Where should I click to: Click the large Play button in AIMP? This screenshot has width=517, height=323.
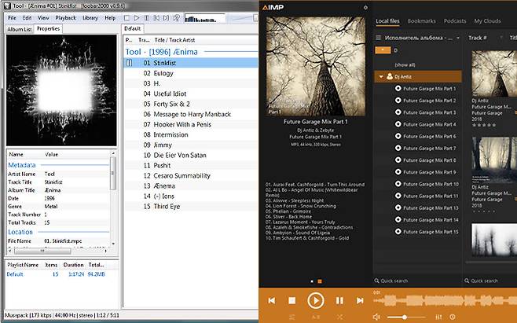click(314, 300)
